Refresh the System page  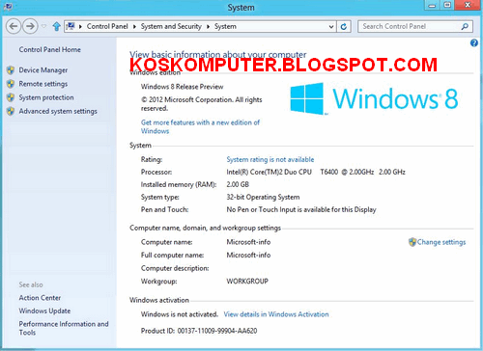point(344,27)
